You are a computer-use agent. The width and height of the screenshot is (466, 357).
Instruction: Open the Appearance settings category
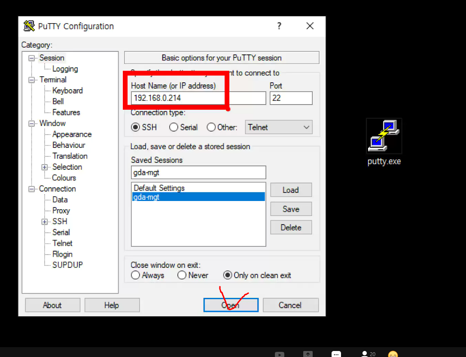tap(72, 134)
